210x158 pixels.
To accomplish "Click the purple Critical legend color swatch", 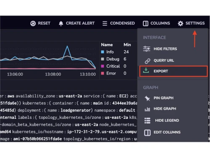I will [102, 66].
